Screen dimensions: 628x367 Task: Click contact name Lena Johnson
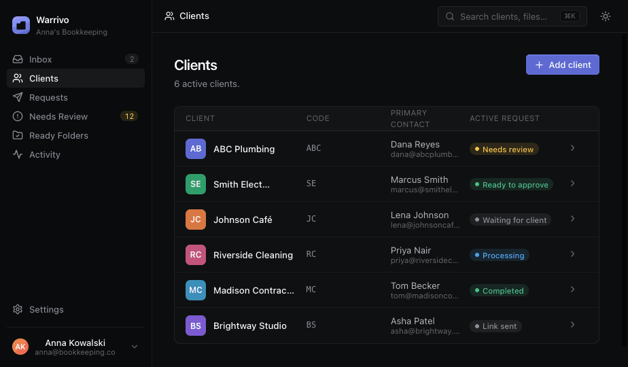coord(420,215)
